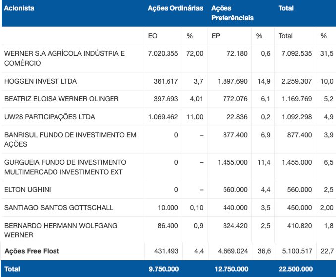Select the Ações Ordinárias column header
This screenshot has width=336, height=277.
(175, 8)
